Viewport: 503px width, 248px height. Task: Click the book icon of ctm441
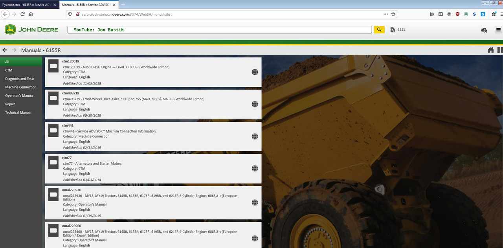pos(53,130)
